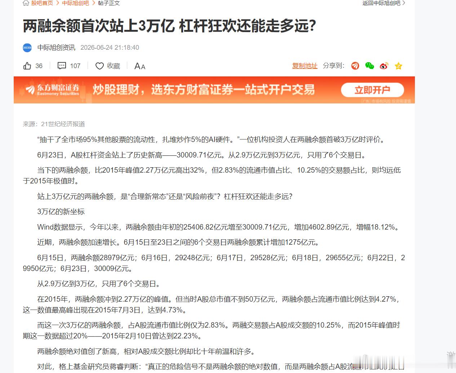Click 帖子正文 breadcrumb text

pyautogui.click(x=109, y=3)
